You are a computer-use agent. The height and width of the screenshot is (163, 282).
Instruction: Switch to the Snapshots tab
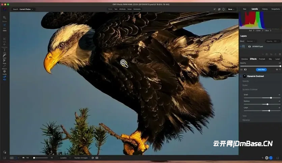click(275, 9)
